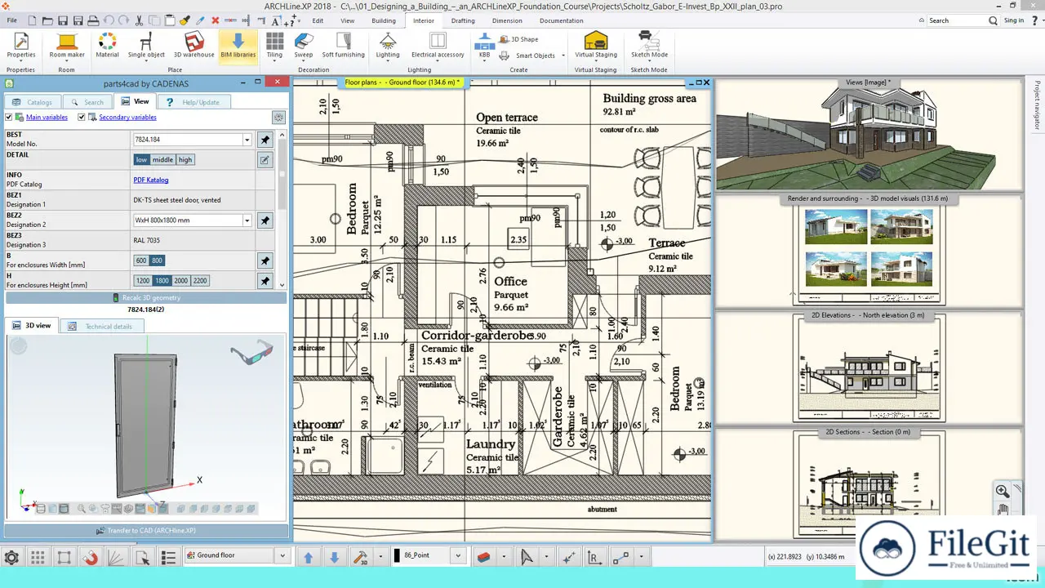Image resolution: width=1045 pixels, height=588 pixels.
Task: Open Soft furnishing tool
Action: (344, 45)
